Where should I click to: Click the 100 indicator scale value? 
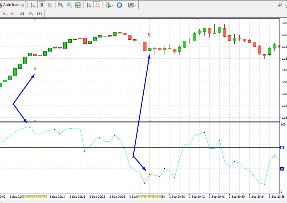(x=283, y=125)
